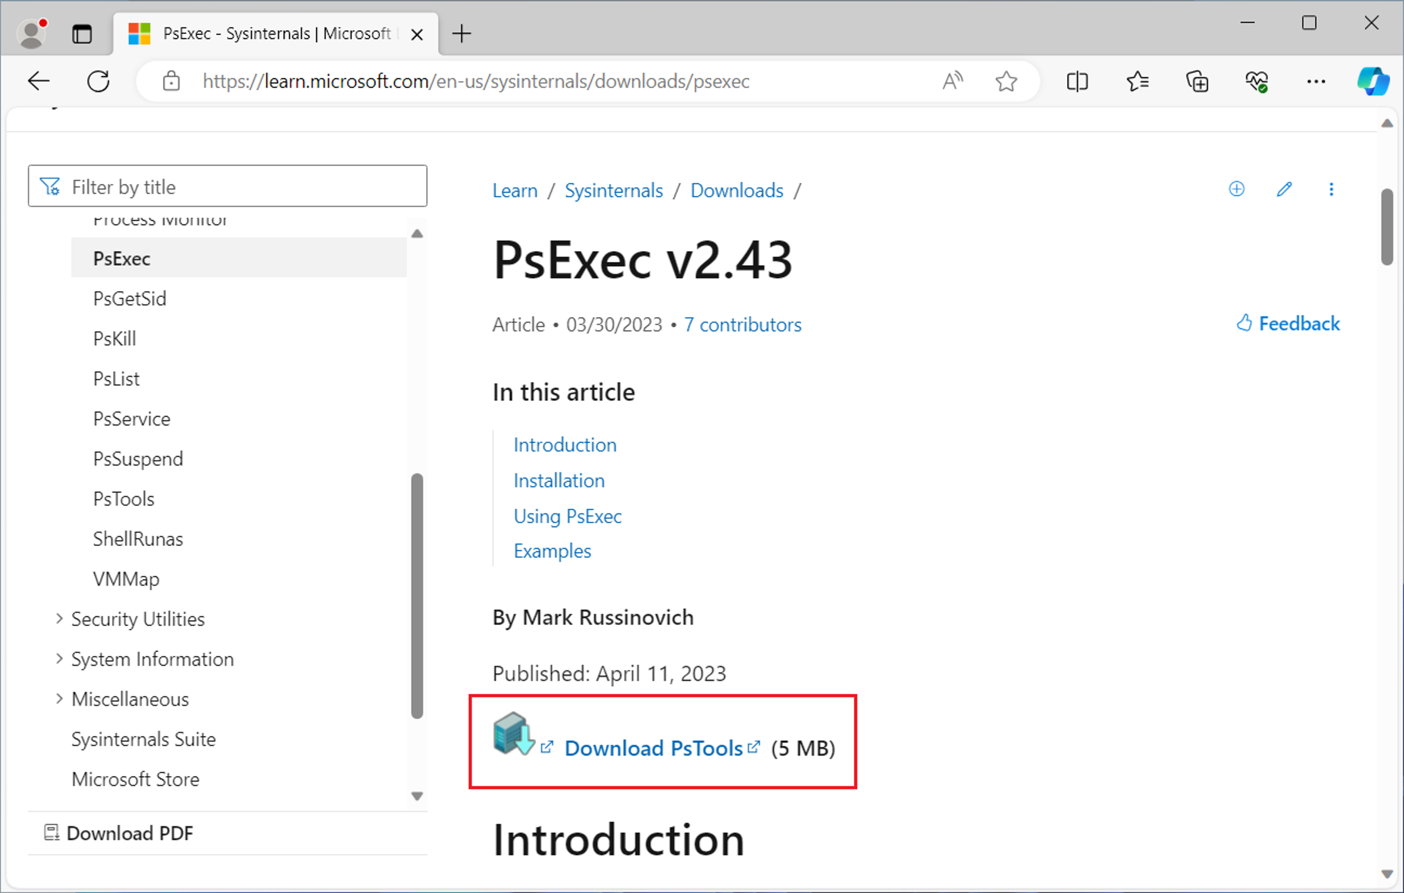
Task: Open the 7 contributors link
Action: (x=742, y=325)
